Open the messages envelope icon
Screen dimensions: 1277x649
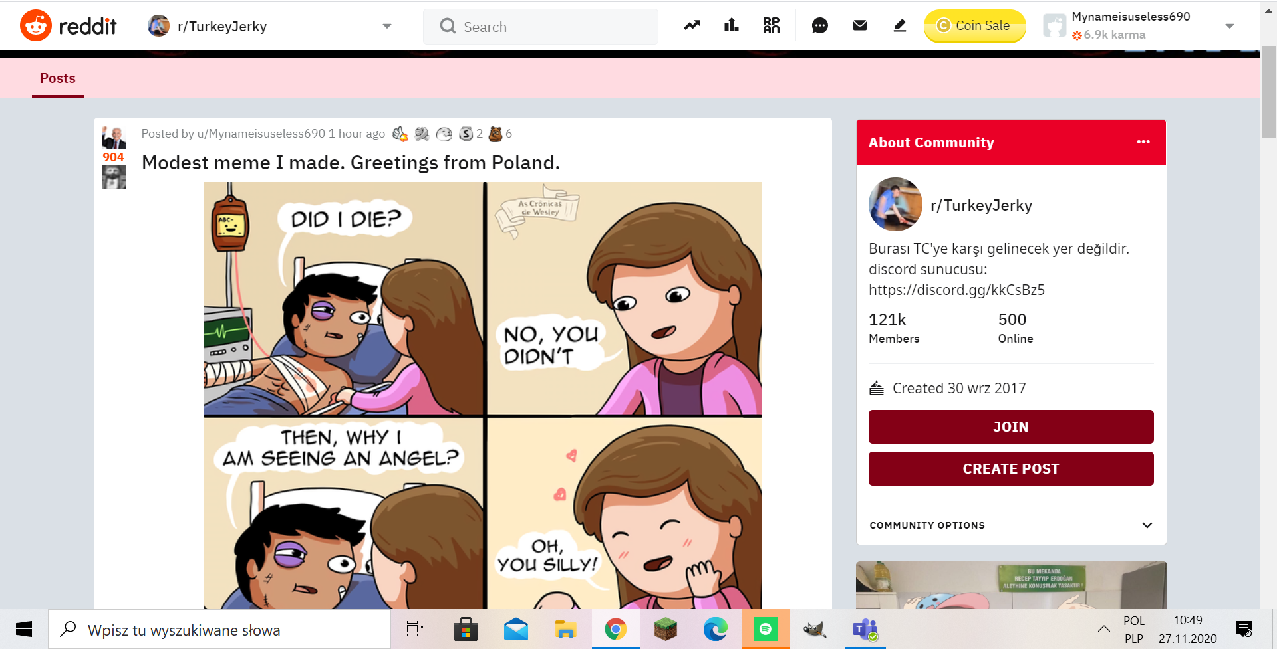coord(860,26)
